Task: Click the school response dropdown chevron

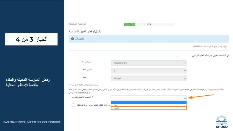Action: [185, 98]
